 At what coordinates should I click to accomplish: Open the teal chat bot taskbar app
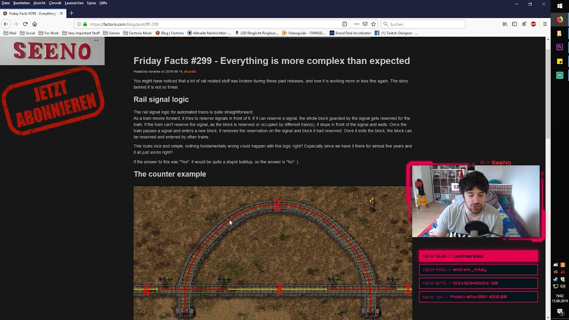pos(560,75)
